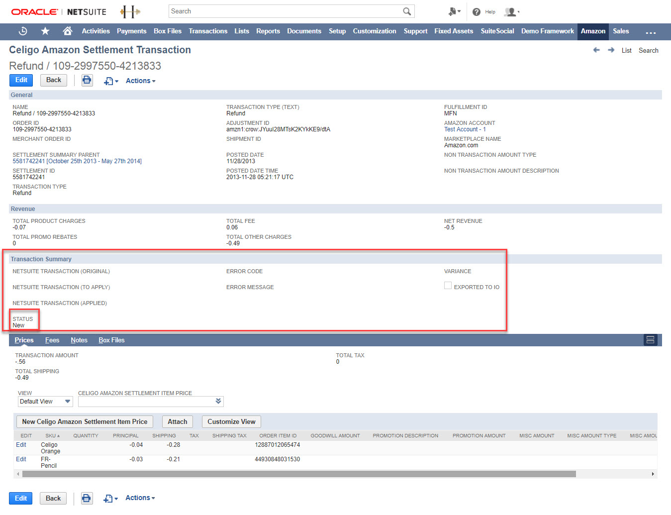The height and width of the screenshot is (515, 671).
Task: Open the Demo Framework menu
Action: click(547, 31)
